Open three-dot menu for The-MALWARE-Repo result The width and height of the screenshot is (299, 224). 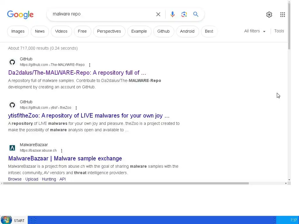pos(89,65)
